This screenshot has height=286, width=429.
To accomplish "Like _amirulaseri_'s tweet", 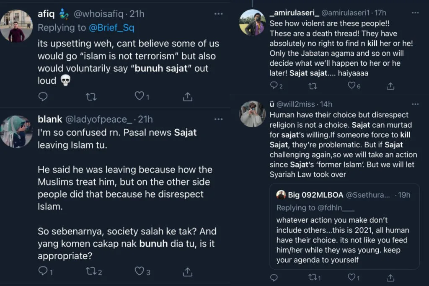I will [x=352, y=86].
